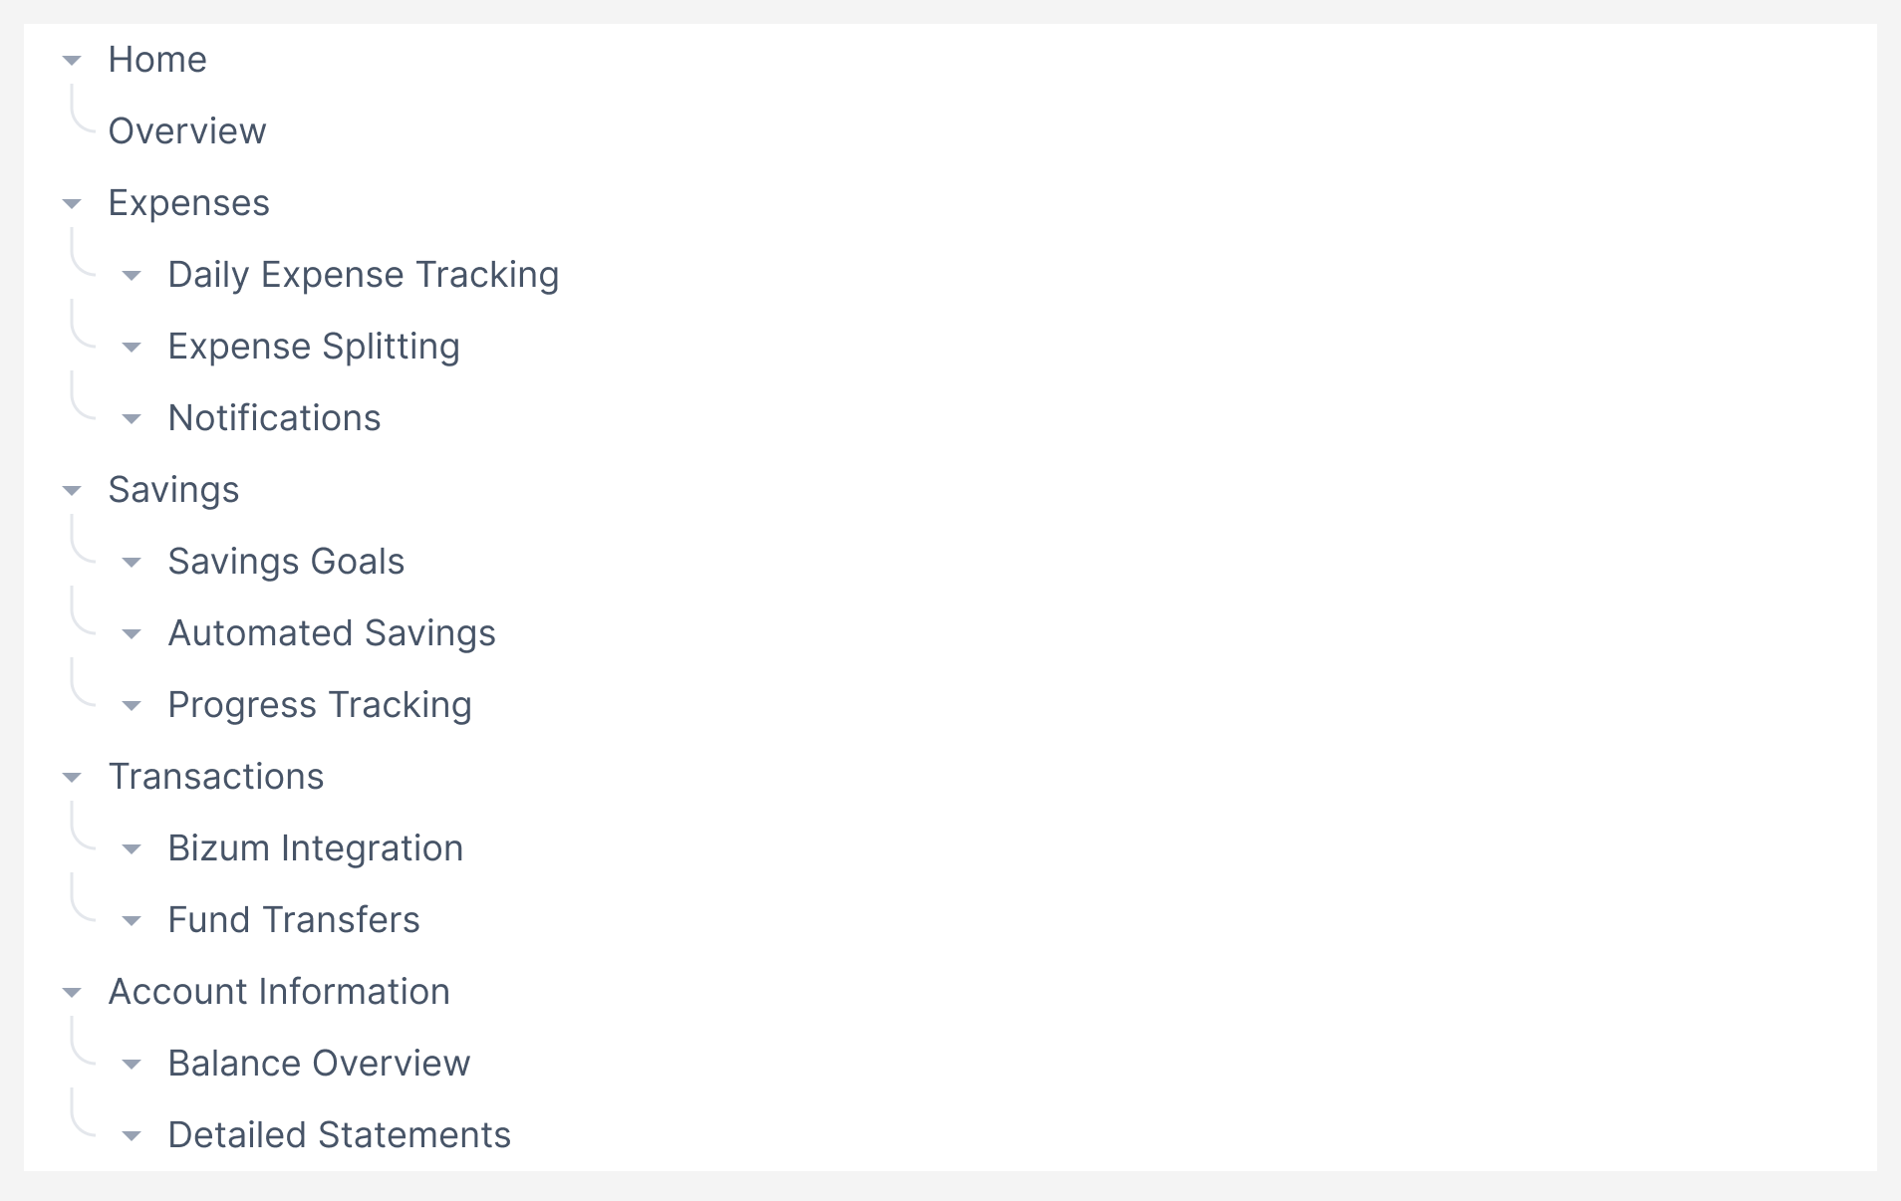The image size is (1901, 1201).
Task: Collapse the Account Information section arrow
Action: point(72,993)
